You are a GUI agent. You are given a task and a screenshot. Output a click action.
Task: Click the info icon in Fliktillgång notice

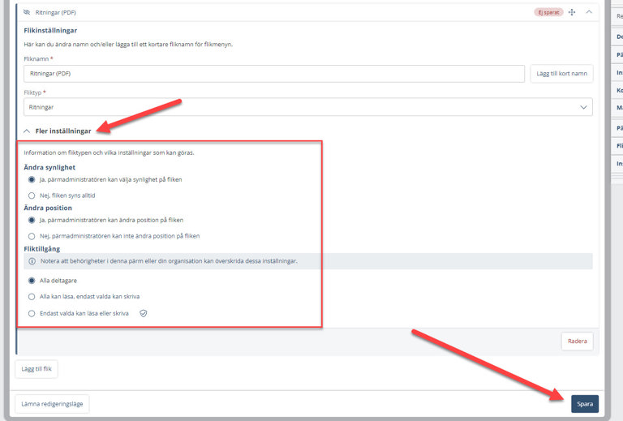point(32,261)
